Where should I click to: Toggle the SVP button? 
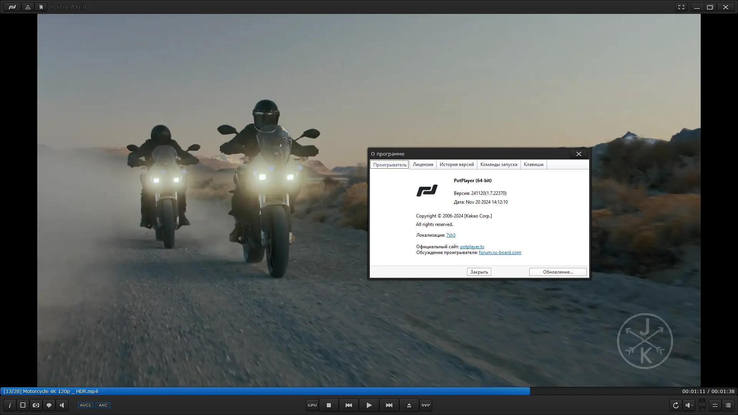click(x=426, y=405)
